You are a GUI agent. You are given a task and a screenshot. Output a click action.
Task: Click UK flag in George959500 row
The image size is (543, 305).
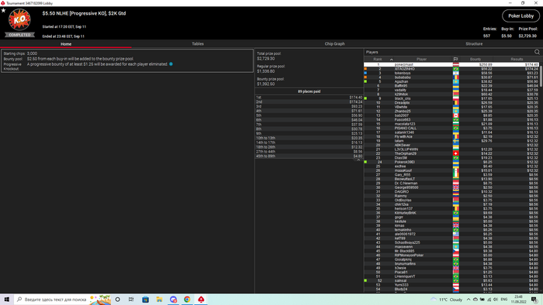click(456, 187)
